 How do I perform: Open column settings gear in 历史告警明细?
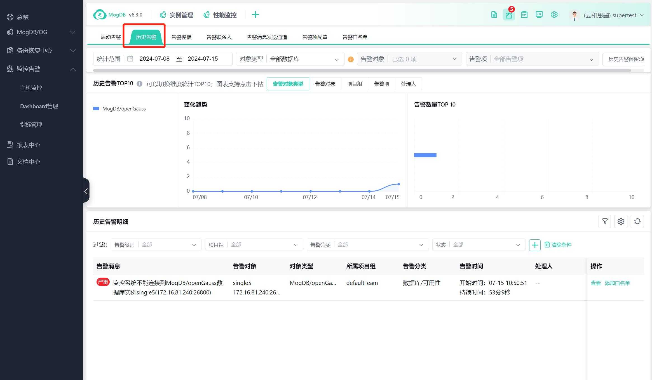(621, 221)
